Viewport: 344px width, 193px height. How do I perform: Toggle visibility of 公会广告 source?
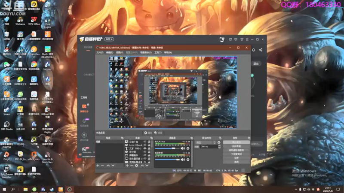point(145,142)
